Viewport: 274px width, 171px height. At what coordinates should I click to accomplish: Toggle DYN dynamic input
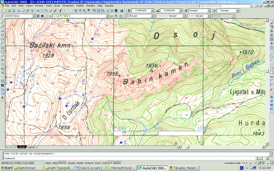104,163
